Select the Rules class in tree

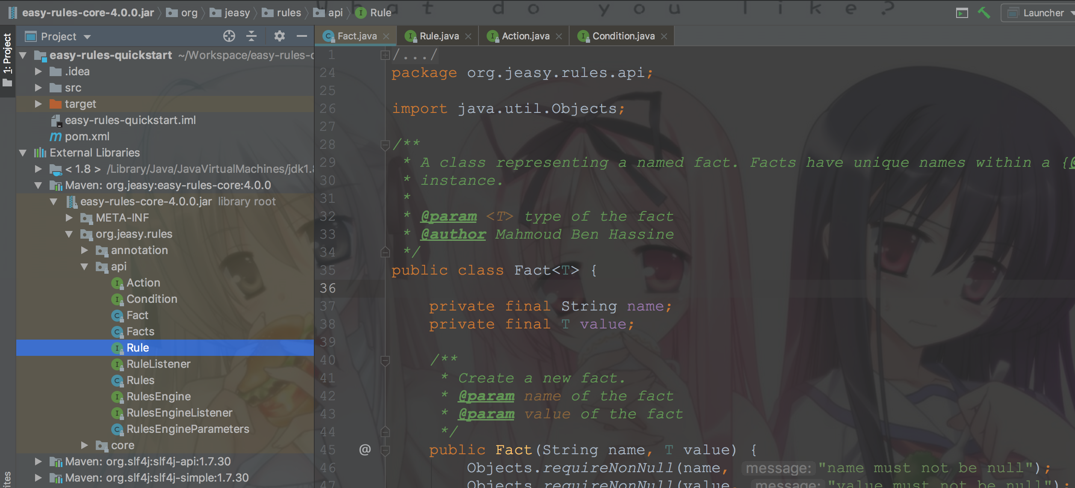click(x=165, y=380)
